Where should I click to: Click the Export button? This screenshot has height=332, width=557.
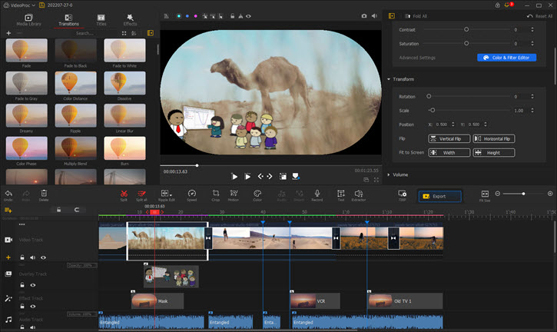point(439,196)
